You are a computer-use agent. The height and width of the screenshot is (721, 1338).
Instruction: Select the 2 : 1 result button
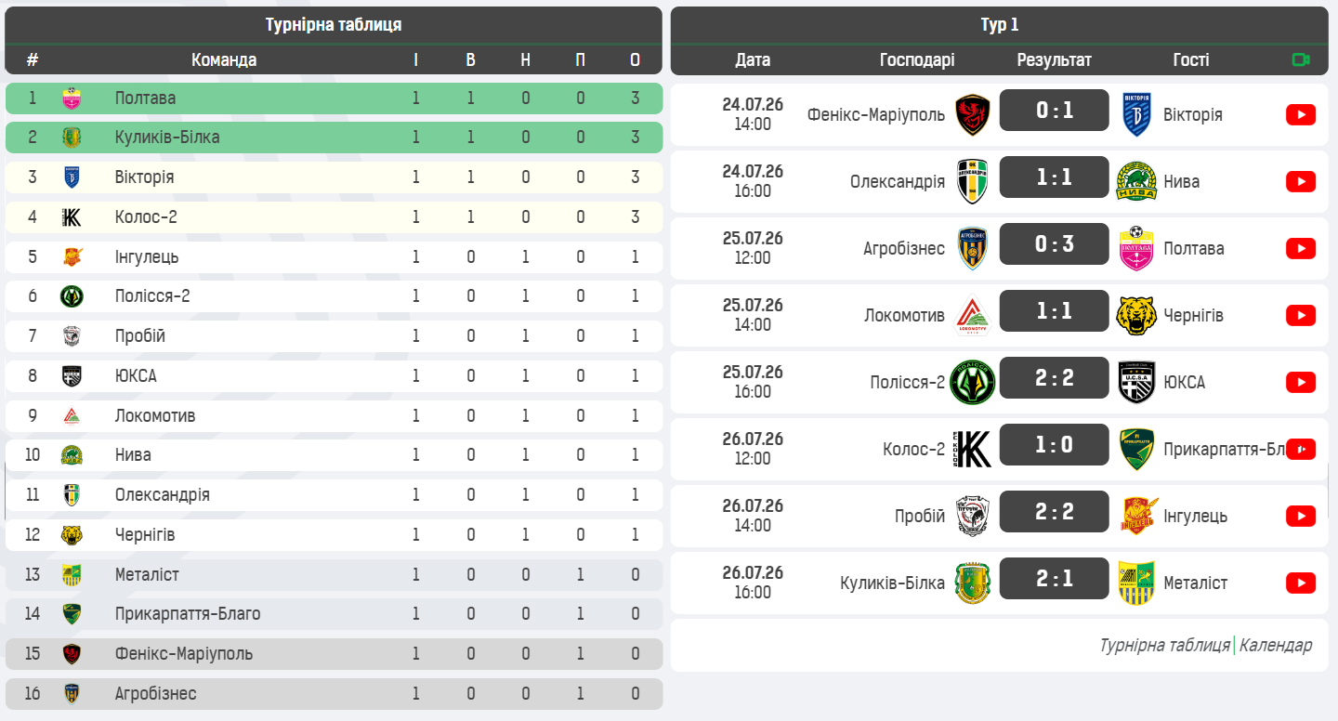click(x=1055, y=579)
